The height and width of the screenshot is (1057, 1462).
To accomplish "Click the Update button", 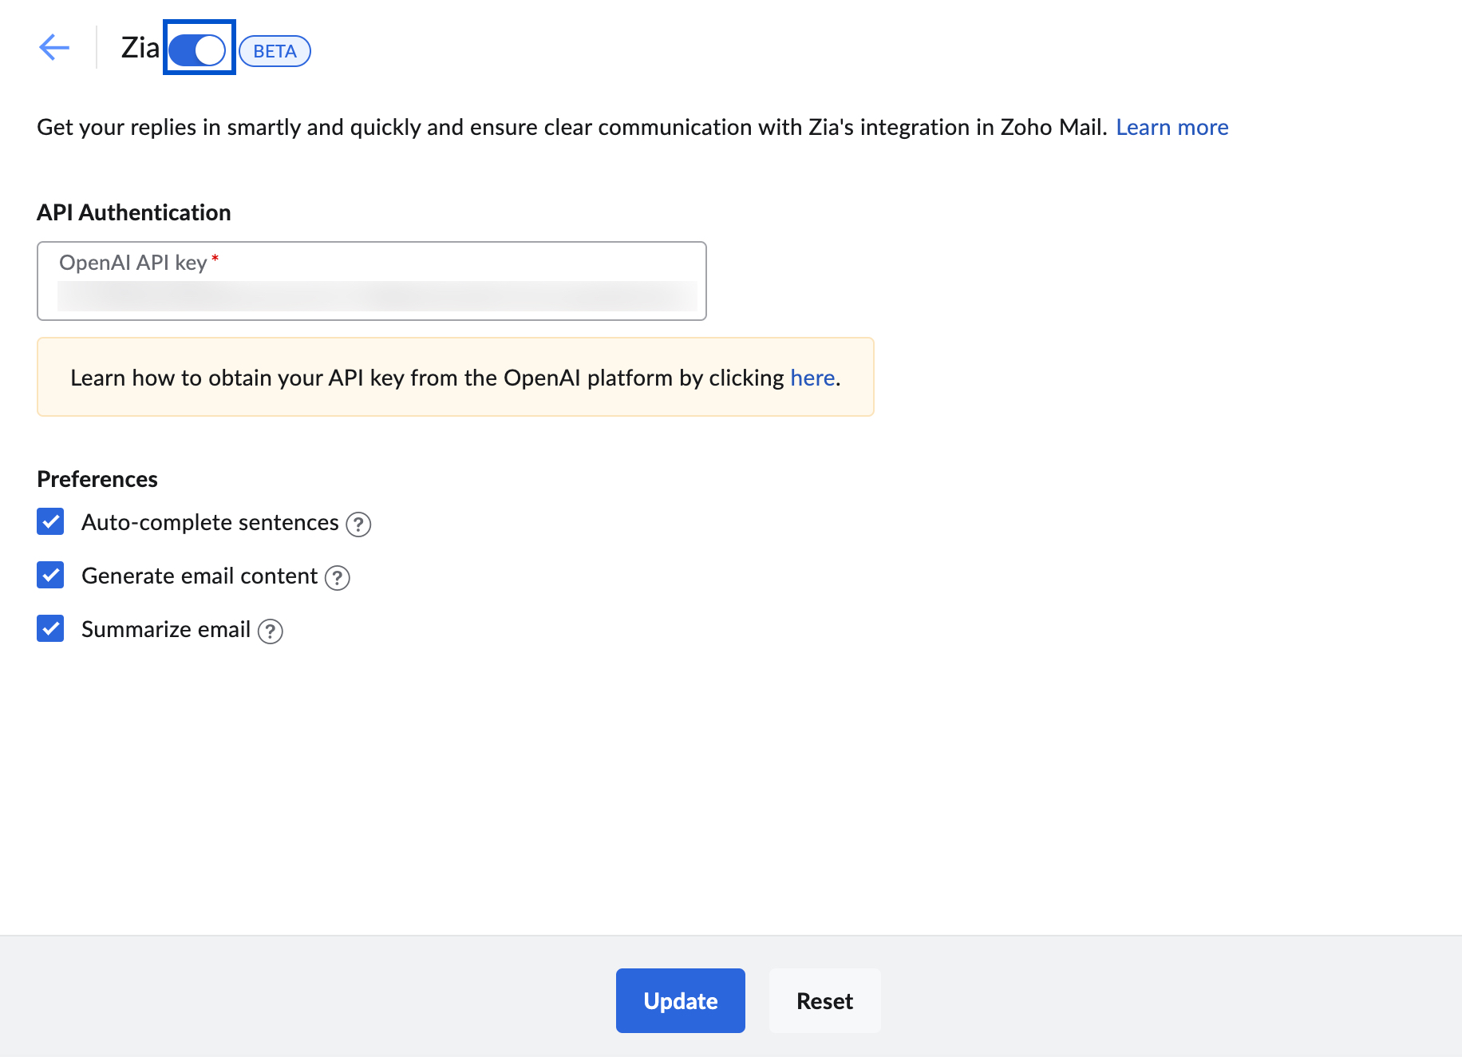I will point(681,1000).
